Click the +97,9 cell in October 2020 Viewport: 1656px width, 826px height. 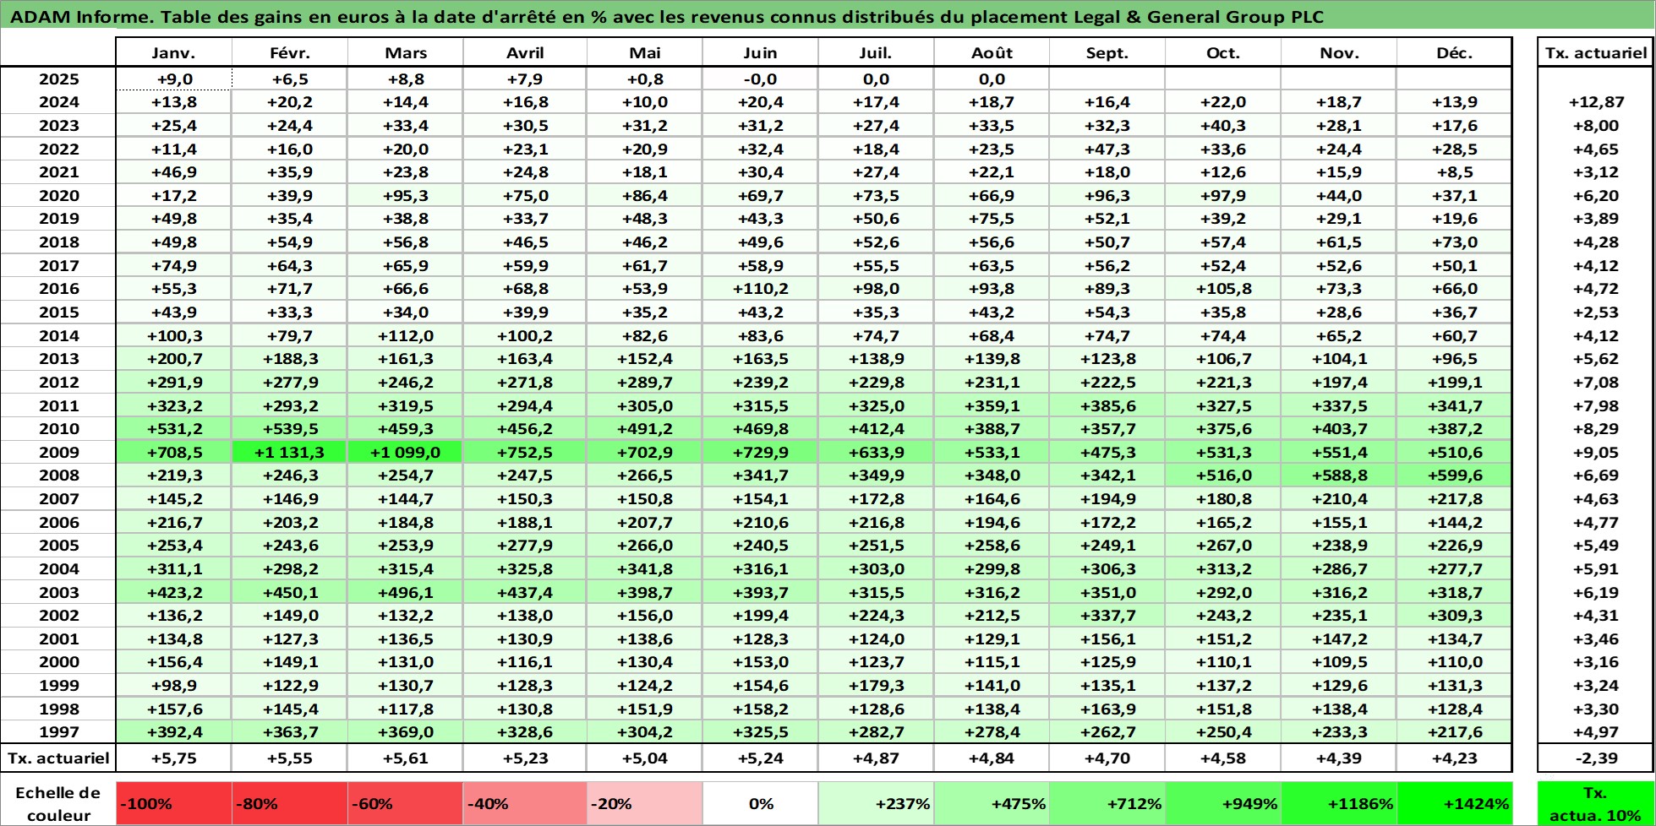click(x=1223, y=195)
